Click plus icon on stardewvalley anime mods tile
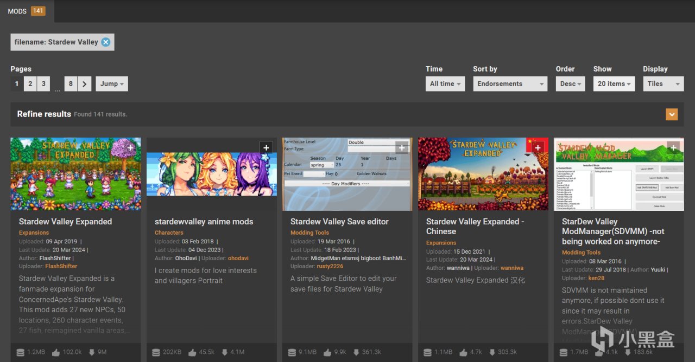695x362 pixels. (266, 147)
